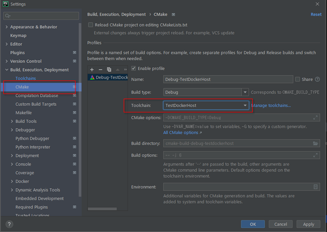Screen dimensions: 327x232
Task: Add a new CMake profile with plus icon
Action: [x=92, y=70]
